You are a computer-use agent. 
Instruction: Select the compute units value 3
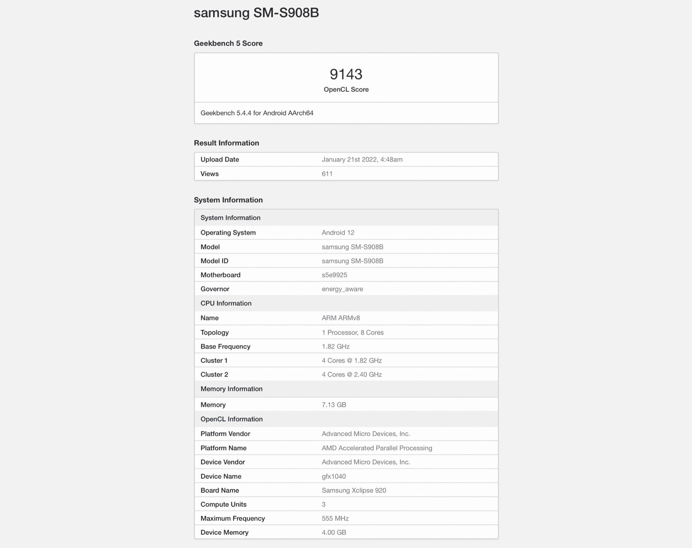pyautogui.click(x=324, y=505)
